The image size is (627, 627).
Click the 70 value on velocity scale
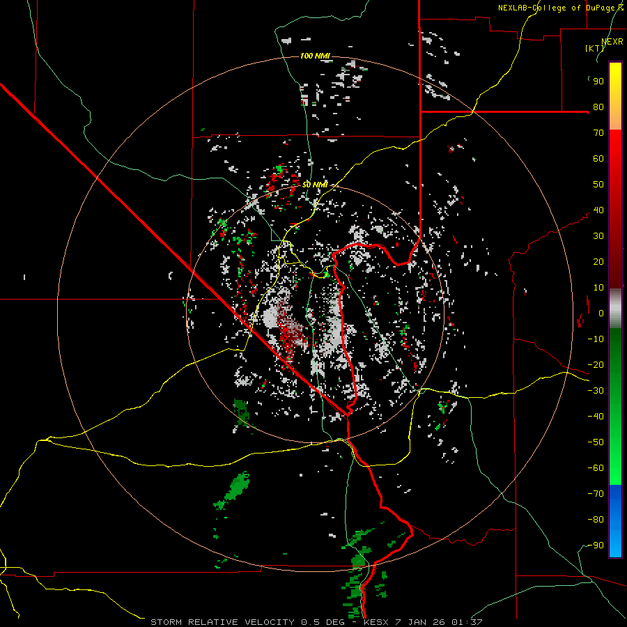click(598, 133)
